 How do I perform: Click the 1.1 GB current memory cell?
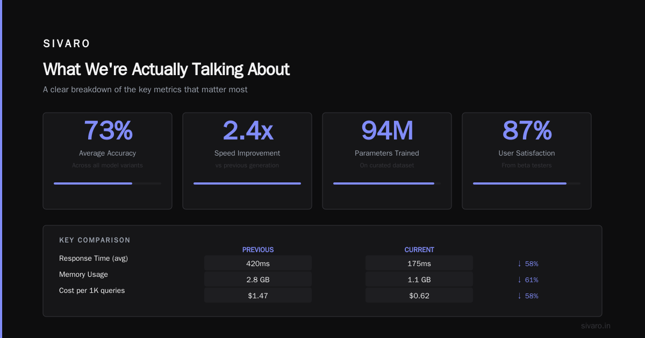419,280
